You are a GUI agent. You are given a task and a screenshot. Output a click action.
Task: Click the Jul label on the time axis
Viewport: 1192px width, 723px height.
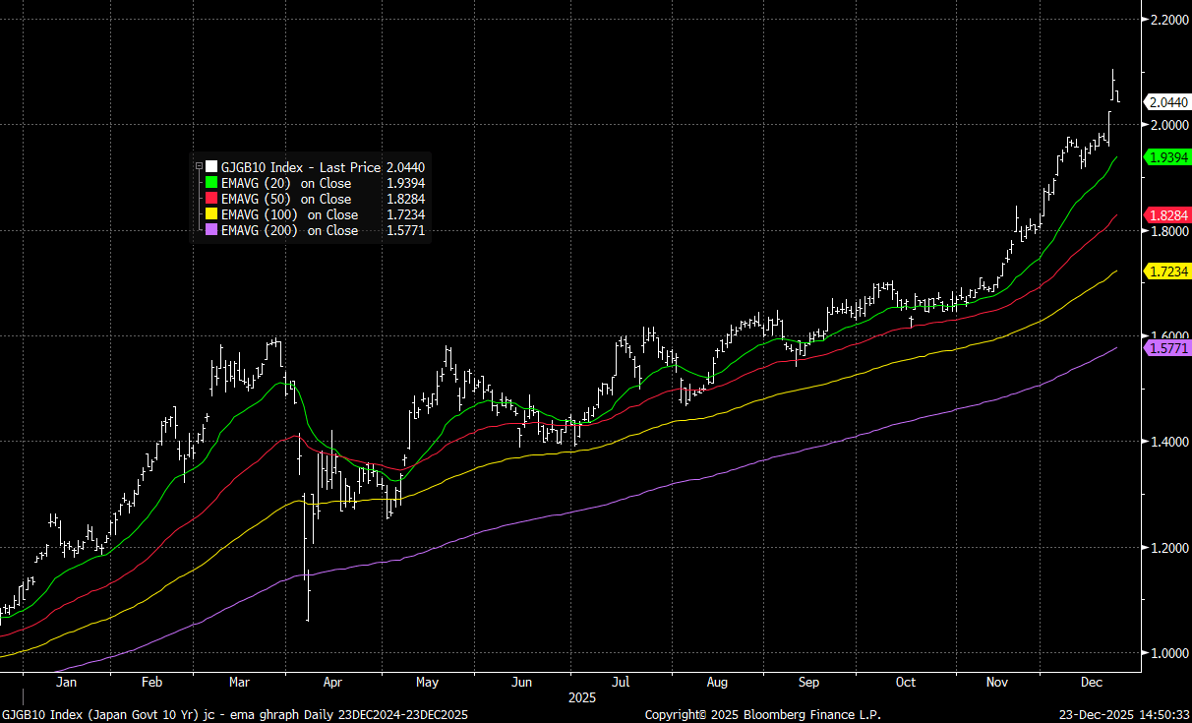(x=621, y=681)
